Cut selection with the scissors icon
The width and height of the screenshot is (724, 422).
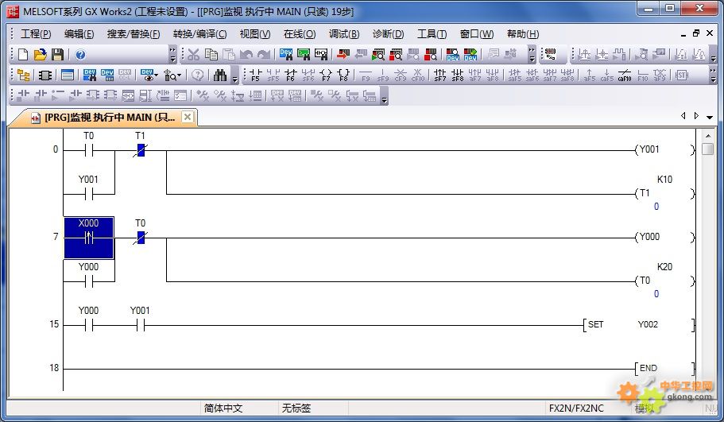pos(193,55)
